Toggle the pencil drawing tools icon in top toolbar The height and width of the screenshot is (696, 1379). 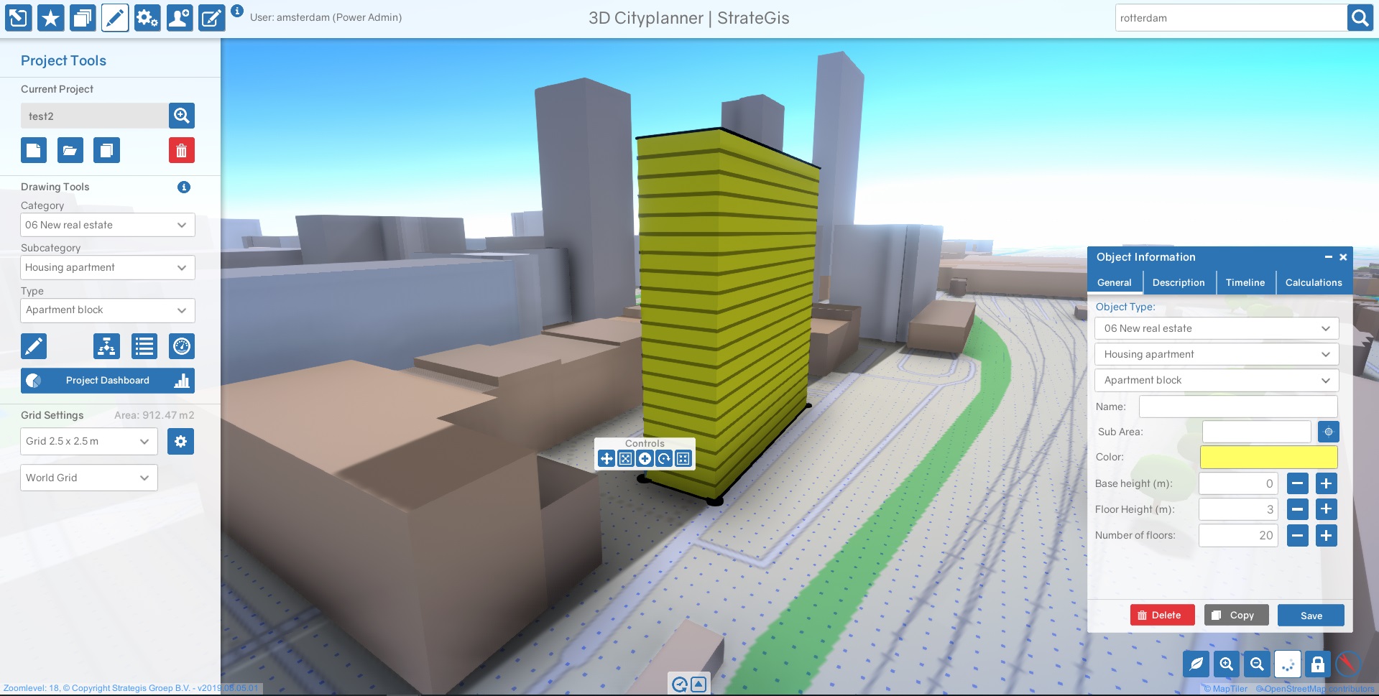click(115, 18)
